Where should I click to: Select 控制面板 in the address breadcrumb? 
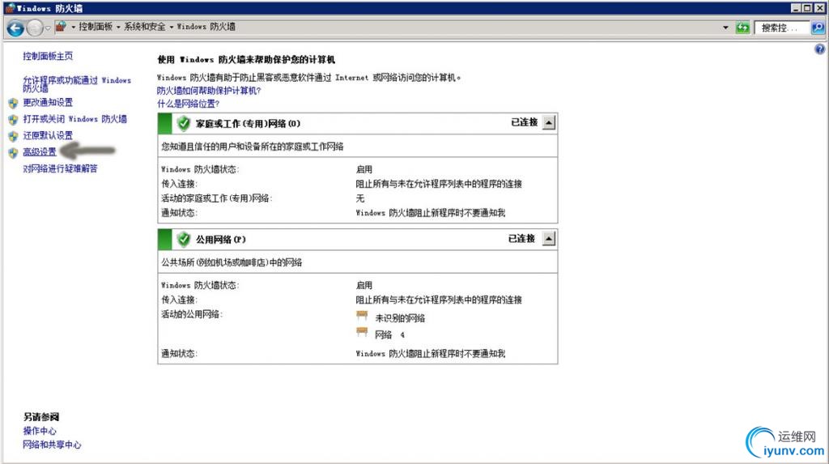click(x=96, y=27)
